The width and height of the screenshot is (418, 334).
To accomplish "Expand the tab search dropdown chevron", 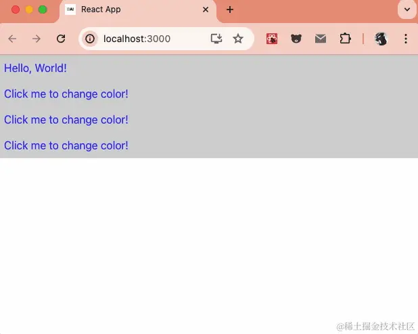I will (407, 9).
